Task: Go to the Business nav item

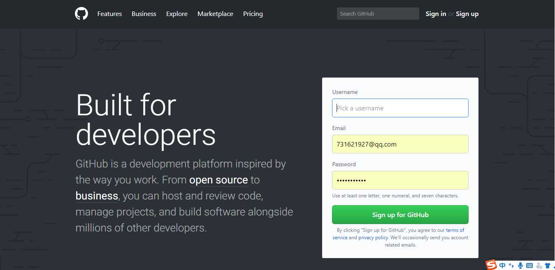Action: [144, 14]
